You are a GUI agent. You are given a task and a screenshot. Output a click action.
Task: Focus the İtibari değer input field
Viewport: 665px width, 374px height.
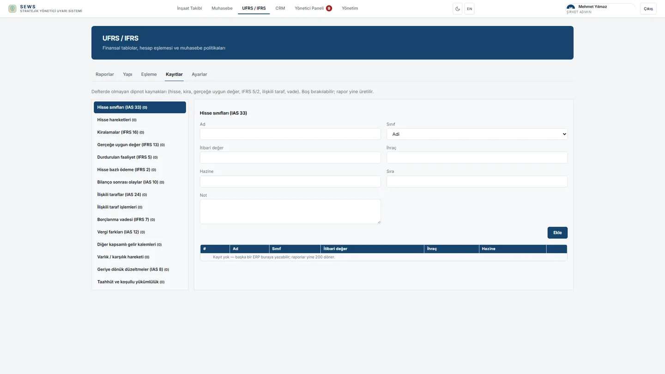pyautogui.click(x=290, y=157)
